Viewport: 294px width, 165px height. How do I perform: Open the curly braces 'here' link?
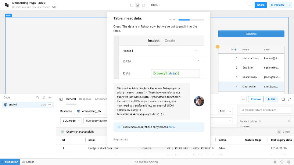[x=171, y=127]
